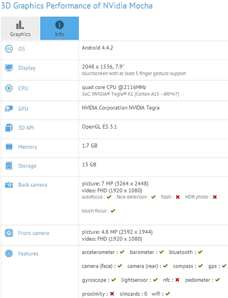The width and height of the screenshot is (228, 298).
Task: Click the 'Android 4.4.2' value
Action: [x=98, y=48]
